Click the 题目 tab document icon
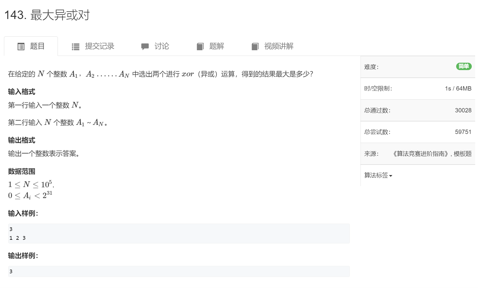Screen dimensions: 478x288 (21, 47)
